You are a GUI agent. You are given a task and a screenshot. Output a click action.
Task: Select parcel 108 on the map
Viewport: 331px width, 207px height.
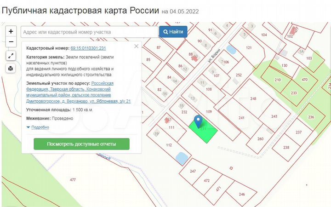tap(209, 89)
